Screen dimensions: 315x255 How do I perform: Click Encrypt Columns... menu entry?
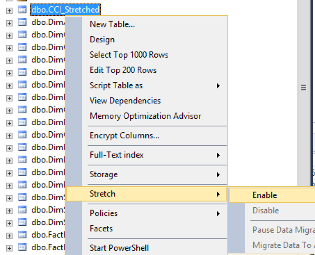124,135
